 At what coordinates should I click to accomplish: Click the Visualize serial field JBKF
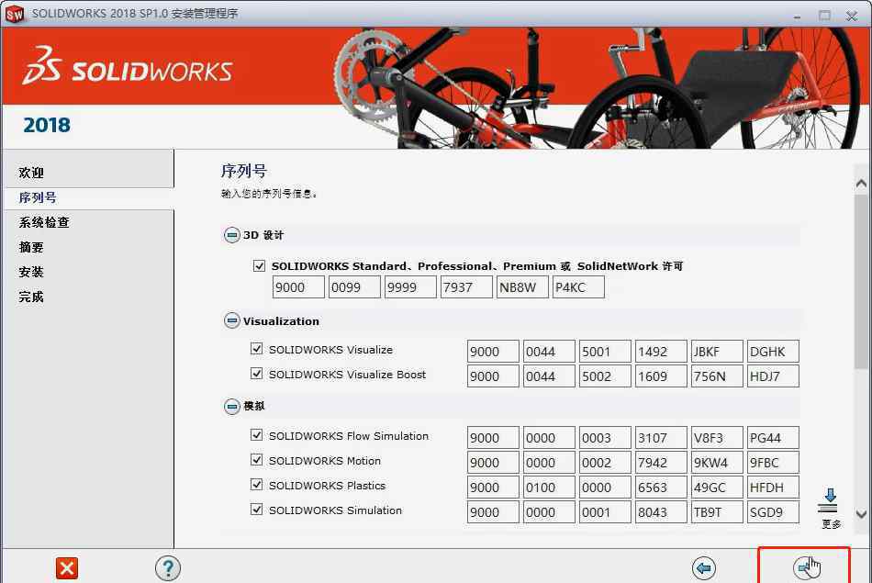[x=718, y=352]
